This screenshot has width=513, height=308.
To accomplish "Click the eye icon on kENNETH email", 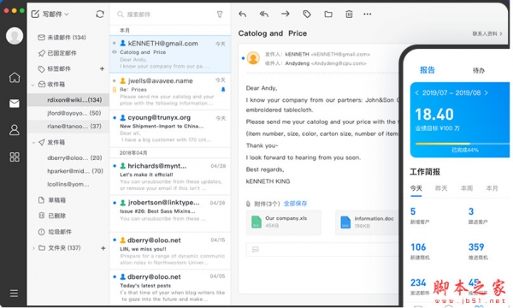I will [x=115, y=52].
